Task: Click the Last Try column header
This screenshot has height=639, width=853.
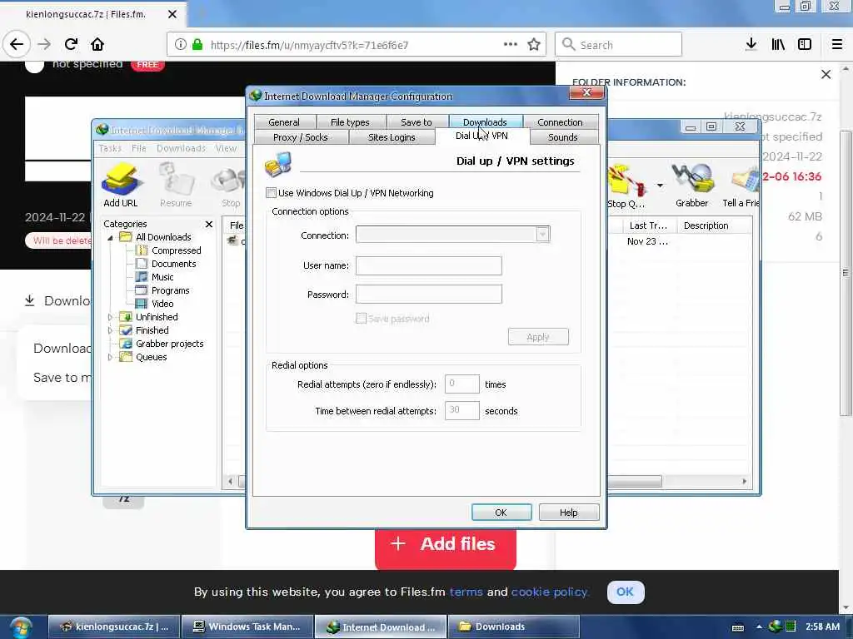Action: (x=647, y=225)
